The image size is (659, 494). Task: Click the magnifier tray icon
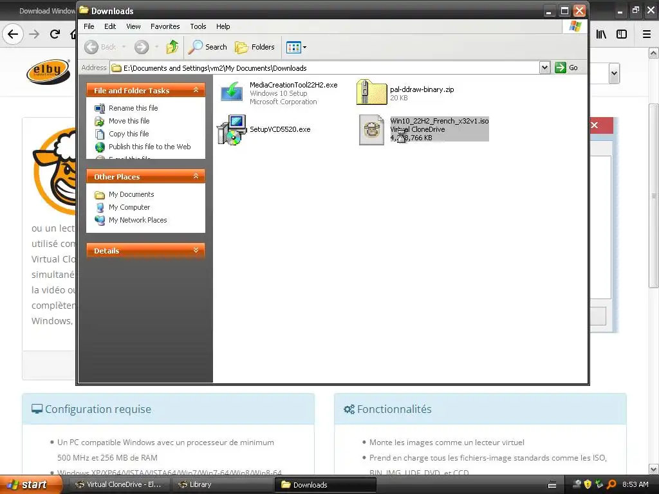pos(611,484)
